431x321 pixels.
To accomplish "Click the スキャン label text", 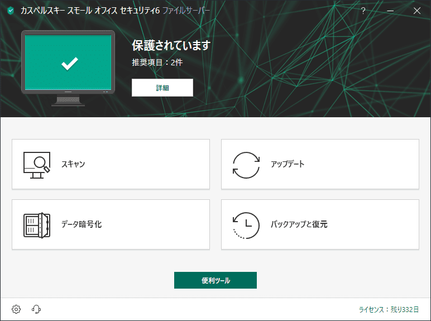I will 73,164.
